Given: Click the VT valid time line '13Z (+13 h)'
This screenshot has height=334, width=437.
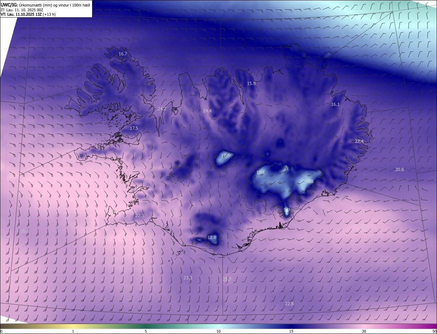Looking at the screenshot, I should coord(45,14).
